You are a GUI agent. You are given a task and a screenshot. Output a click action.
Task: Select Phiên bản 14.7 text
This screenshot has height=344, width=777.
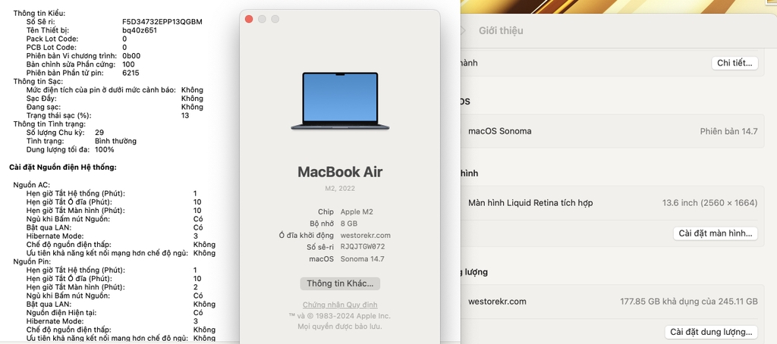728,131
